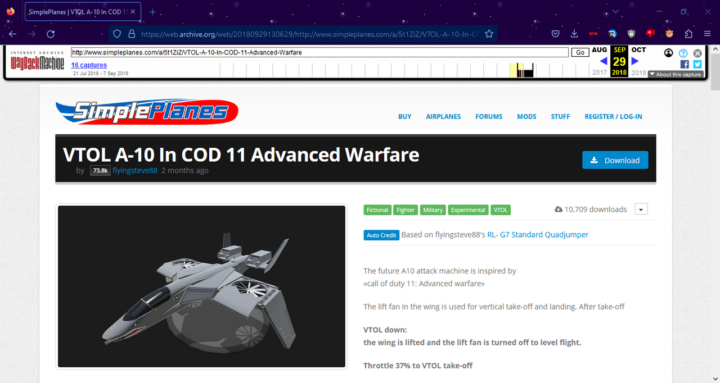720x383 pixels.
Task: Select the Fighter tag
Action: (406, 210)
